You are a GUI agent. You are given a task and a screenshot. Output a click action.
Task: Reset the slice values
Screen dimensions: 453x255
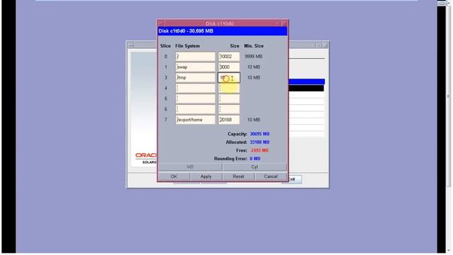click(x=239, y=176)
